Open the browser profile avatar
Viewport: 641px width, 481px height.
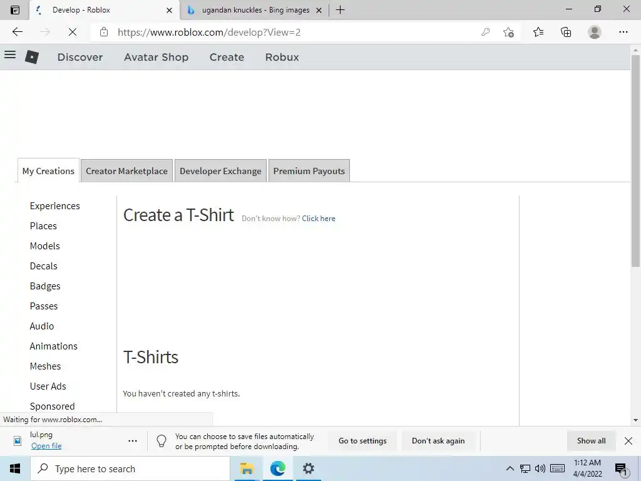pos(595,32)
